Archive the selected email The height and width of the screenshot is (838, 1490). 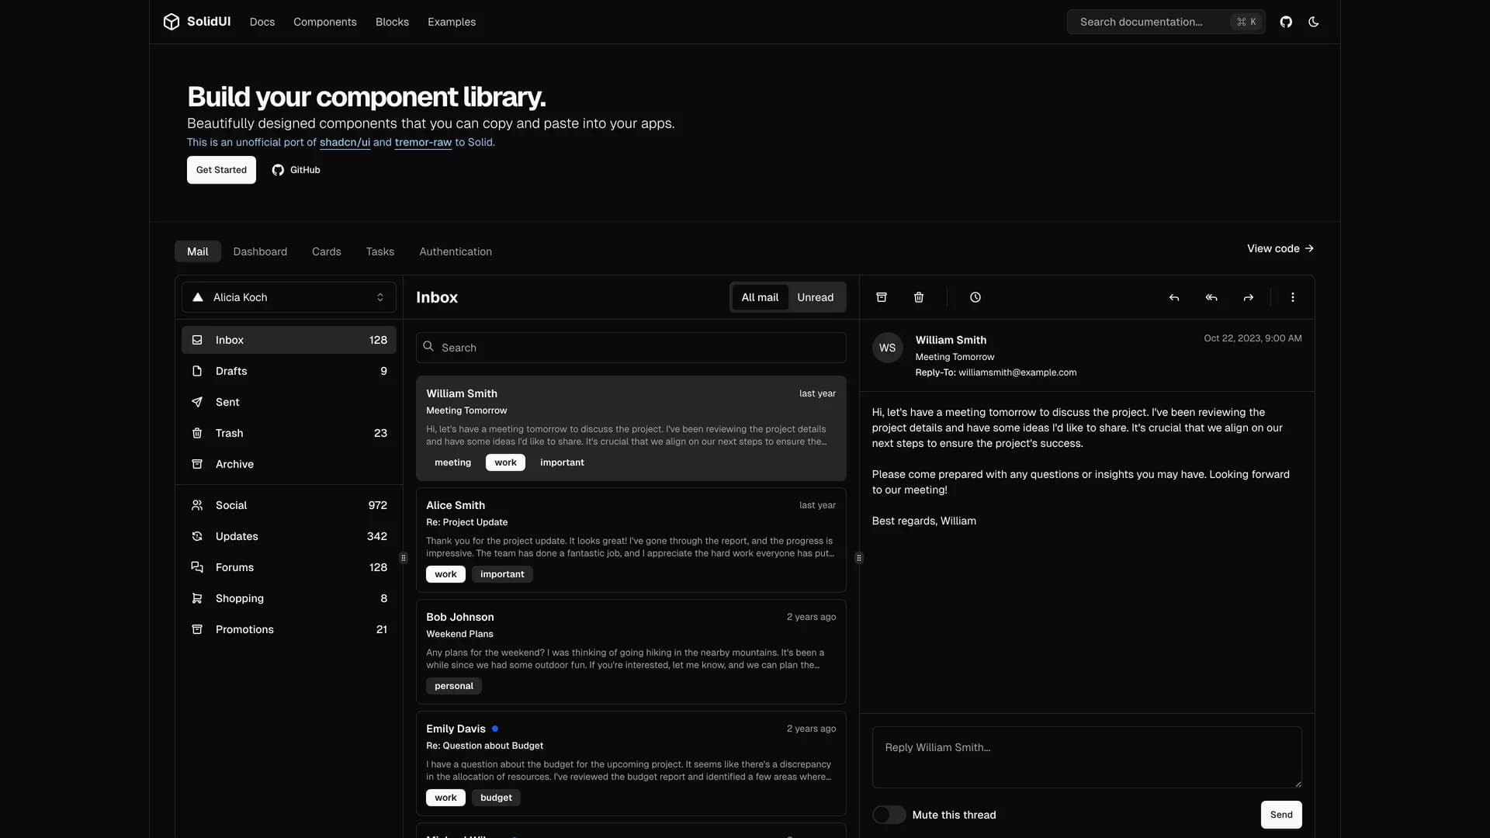[x=881, y=297]
